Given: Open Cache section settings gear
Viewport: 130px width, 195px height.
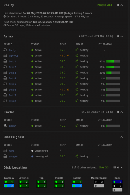Looking at the screenshot, I should pos(118,112).
